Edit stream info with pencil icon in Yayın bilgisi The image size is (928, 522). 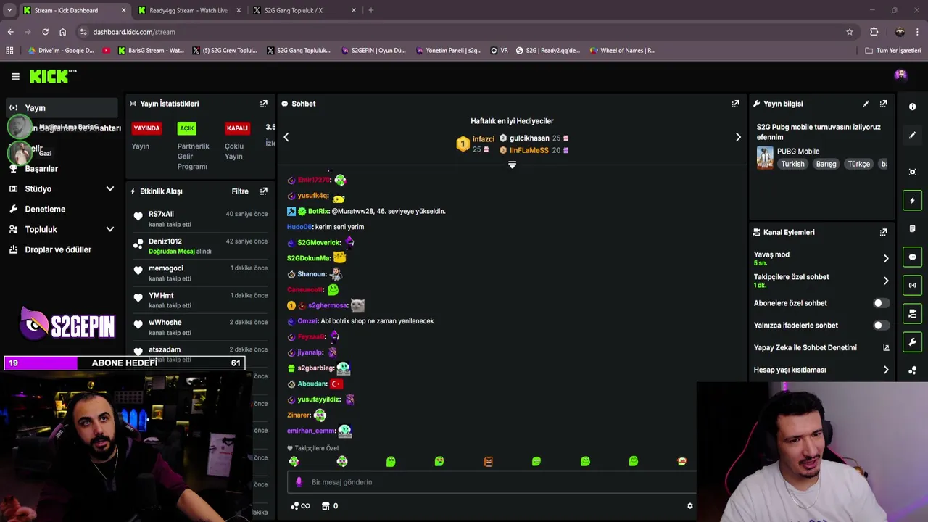pyautogui.click(x=866, y=104)
